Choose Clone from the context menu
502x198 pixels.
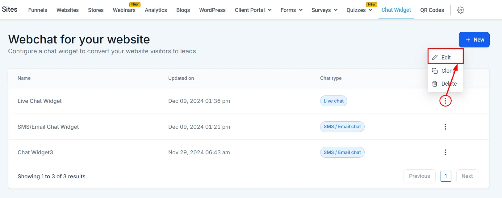pyautogui.click(x=445, y=71)
